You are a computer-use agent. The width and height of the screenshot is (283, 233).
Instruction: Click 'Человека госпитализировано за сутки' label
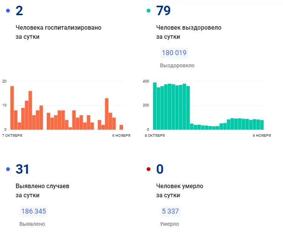(x=58, y=32)
